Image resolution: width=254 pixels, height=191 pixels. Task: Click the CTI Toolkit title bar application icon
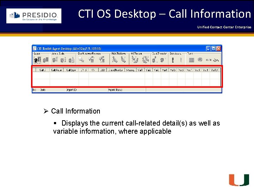tap(34, 48)
